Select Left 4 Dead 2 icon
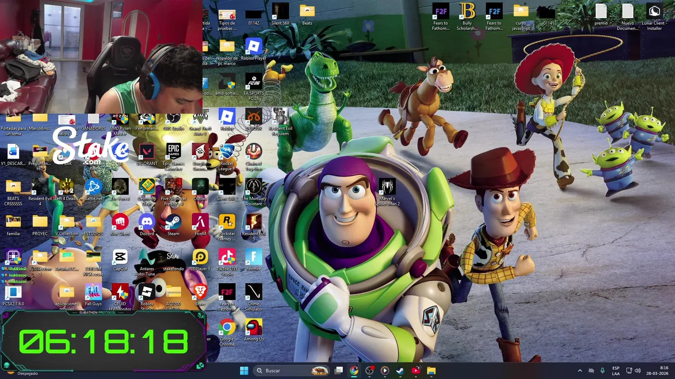 (x=66, y=190)
